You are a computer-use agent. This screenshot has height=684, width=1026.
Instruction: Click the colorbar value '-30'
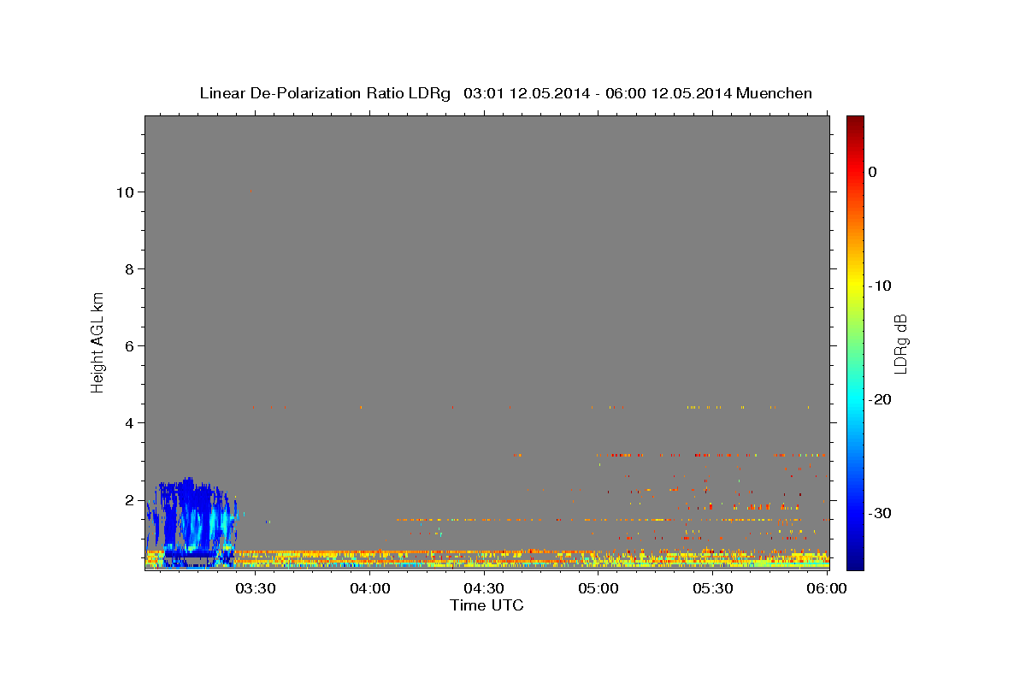[880, 513]
